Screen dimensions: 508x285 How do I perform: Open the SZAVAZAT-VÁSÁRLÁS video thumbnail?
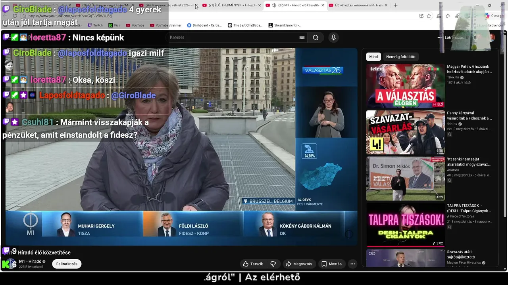pyautogui.click(x=405, y=132)
